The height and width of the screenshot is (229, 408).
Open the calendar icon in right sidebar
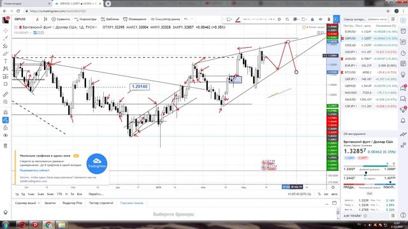(403, 64)
